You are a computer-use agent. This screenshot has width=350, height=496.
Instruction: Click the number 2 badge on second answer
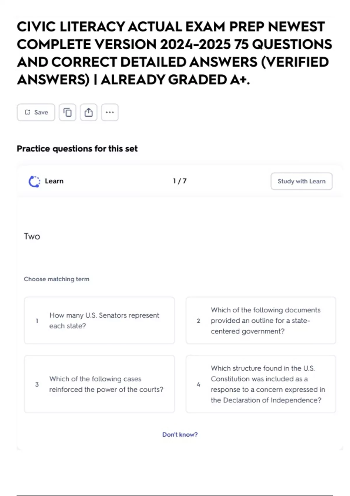[198, 321]
